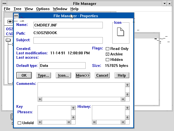Image resolution: width=174 pixels, height=131 pixels.
Task: Maximize the File Manager window
Action: click(x=169, y=4)
